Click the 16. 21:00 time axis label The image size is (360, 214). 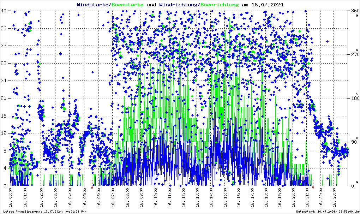[307, 197]
